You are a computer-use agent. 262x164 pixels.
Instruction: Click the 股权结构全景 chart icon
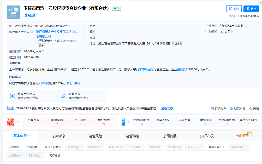(12, 96)
